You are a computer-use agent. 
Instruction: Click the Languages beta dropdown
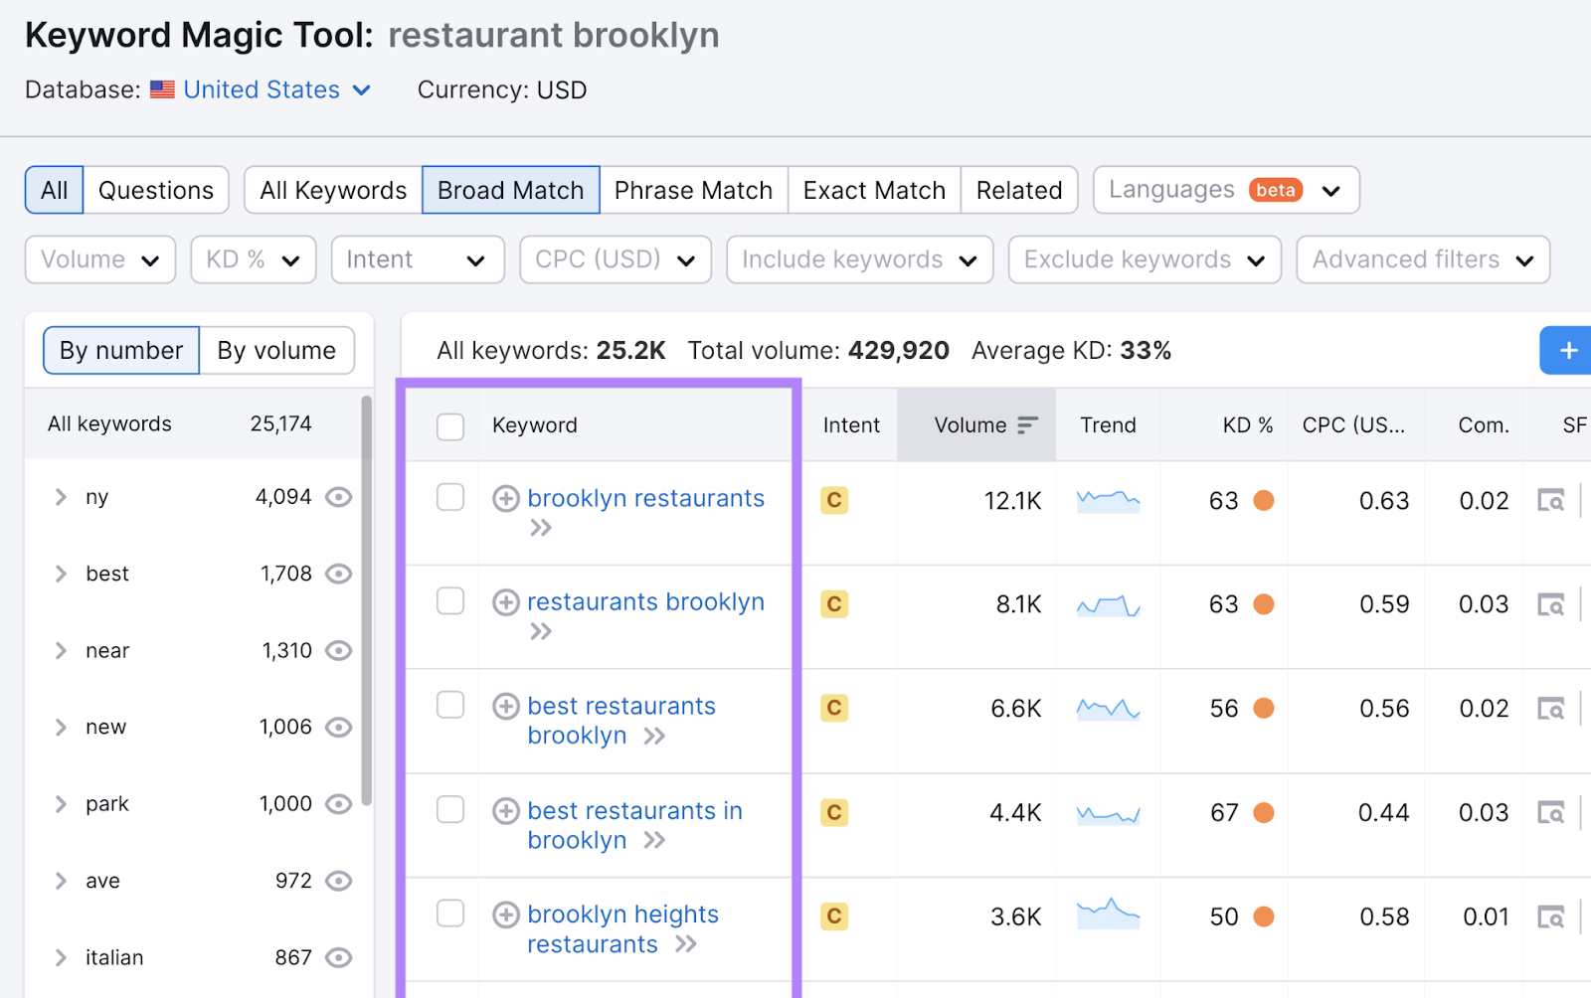click(x=1225, y=190)
